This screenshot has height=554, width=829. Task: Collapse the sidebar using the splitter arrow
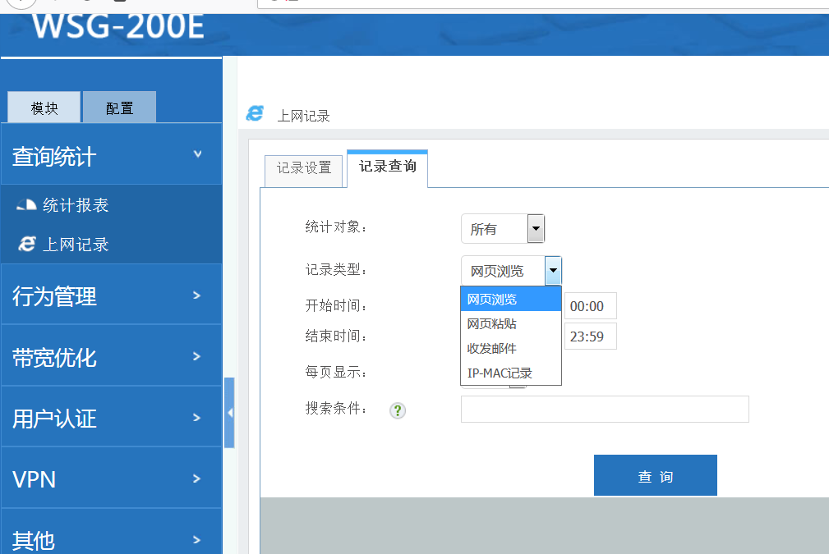[229, 412]
